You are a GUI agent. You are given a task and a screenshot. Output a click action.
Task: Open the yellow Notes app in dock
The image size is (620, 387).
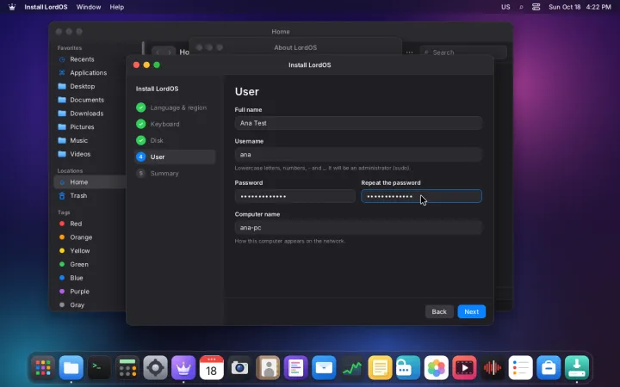380,368
